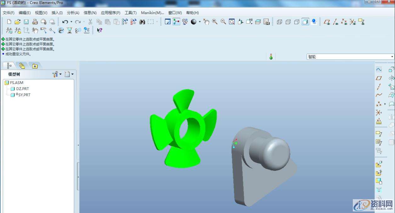Switch to the Folder Browser tab
Image resolution: width=395 pixels, height=213 pixels.
(x=22, y=66)
